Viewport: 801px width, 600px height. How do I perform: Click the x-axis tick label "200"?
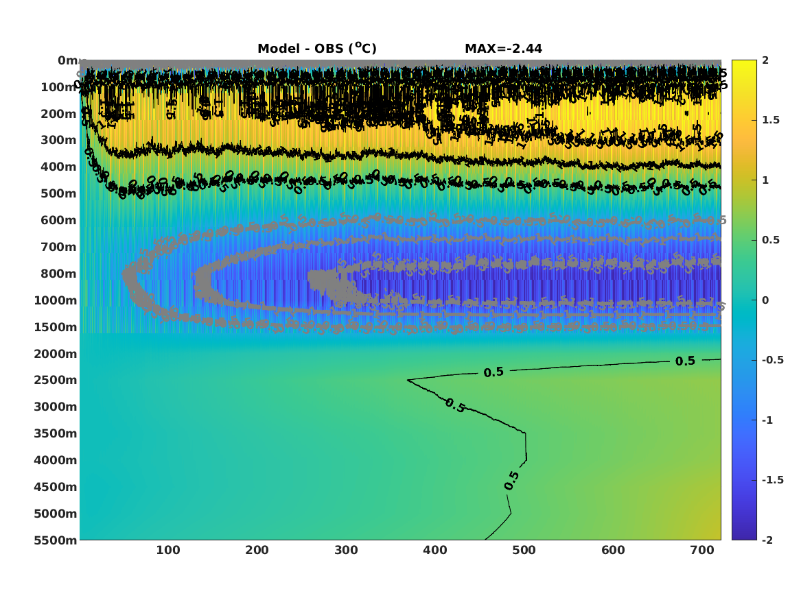coord(257,550)
